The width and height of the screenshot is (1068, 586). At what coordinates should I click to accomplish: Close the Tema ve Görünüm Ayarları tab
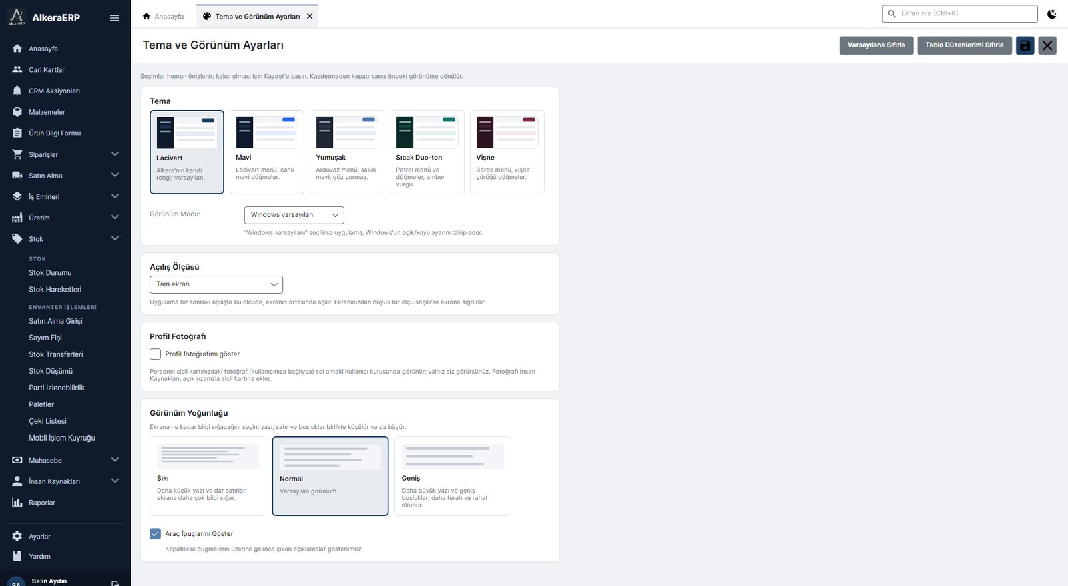coord(310,17)
